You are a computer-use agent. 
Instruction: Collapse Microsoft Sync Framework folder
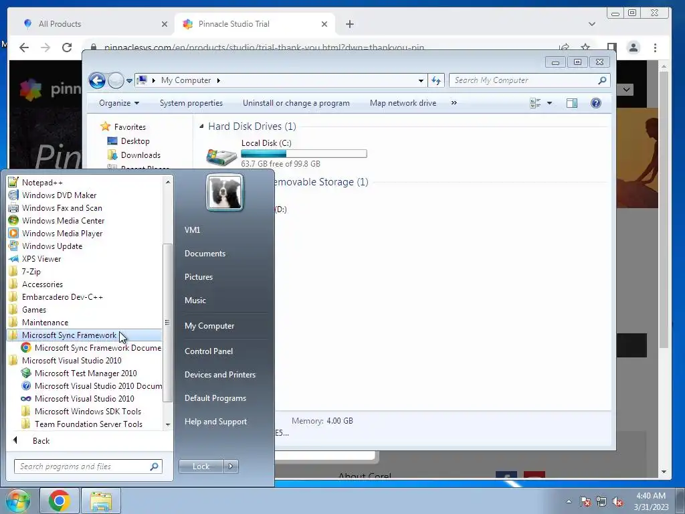(85, 335)
